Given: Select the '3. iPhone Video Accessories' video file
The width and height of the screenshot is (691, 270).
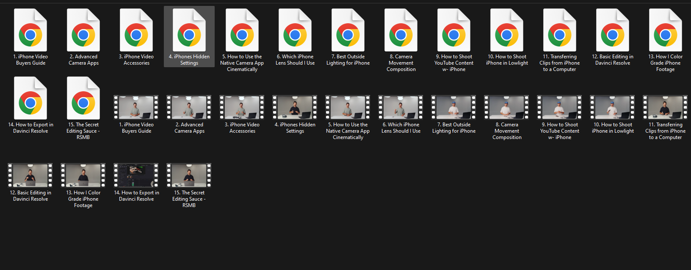Looking at the screenshot, I should [x=242, y=107].
